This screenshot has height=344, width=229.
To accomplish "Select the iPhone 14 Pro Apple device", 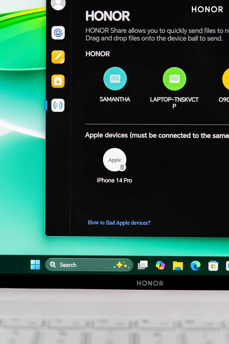I will point(115,160).
